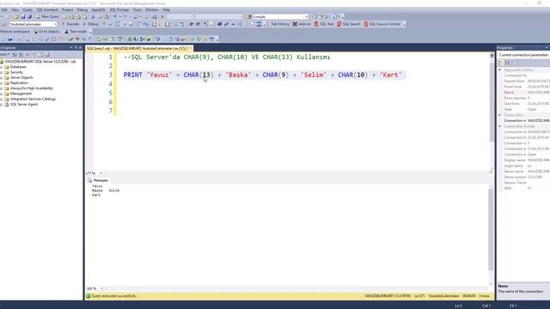
Task: Click the Open File folder icon
Action: (x=16, y=16)
